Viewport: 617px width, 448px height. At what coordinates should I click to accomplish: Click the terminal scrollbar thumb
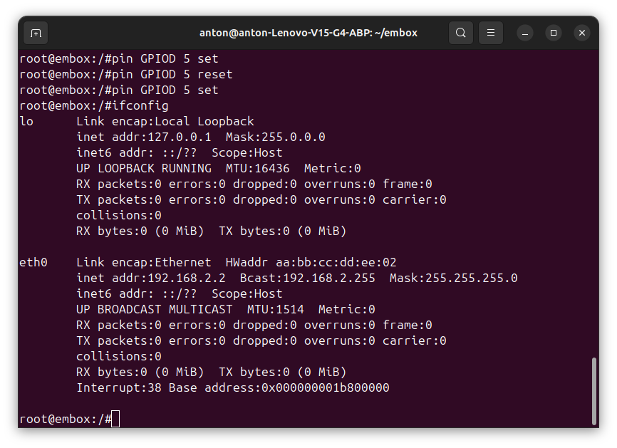[593, 392]
